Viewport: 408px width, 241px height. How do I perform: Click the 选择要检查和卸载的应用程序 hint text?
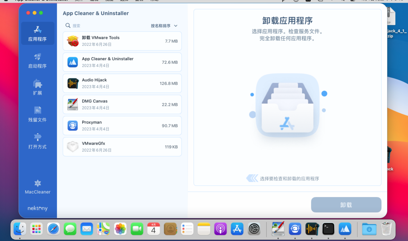[290, 179]
